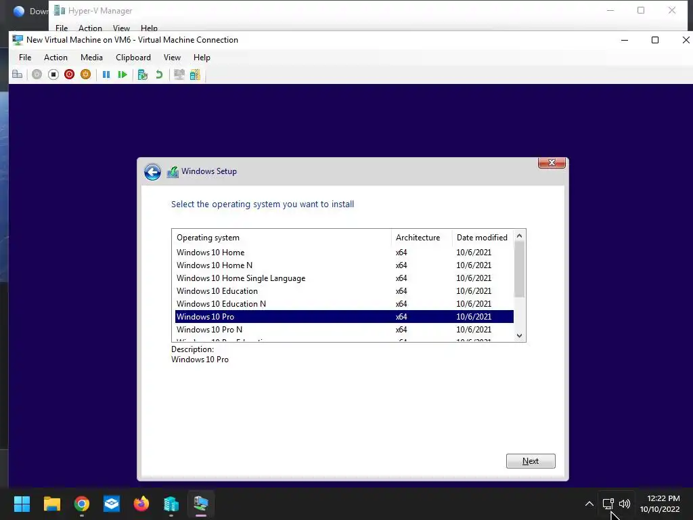This screenshot has width=693, height=520.
Task: Shut down the VM using the red icon
Action: (70, 74)
